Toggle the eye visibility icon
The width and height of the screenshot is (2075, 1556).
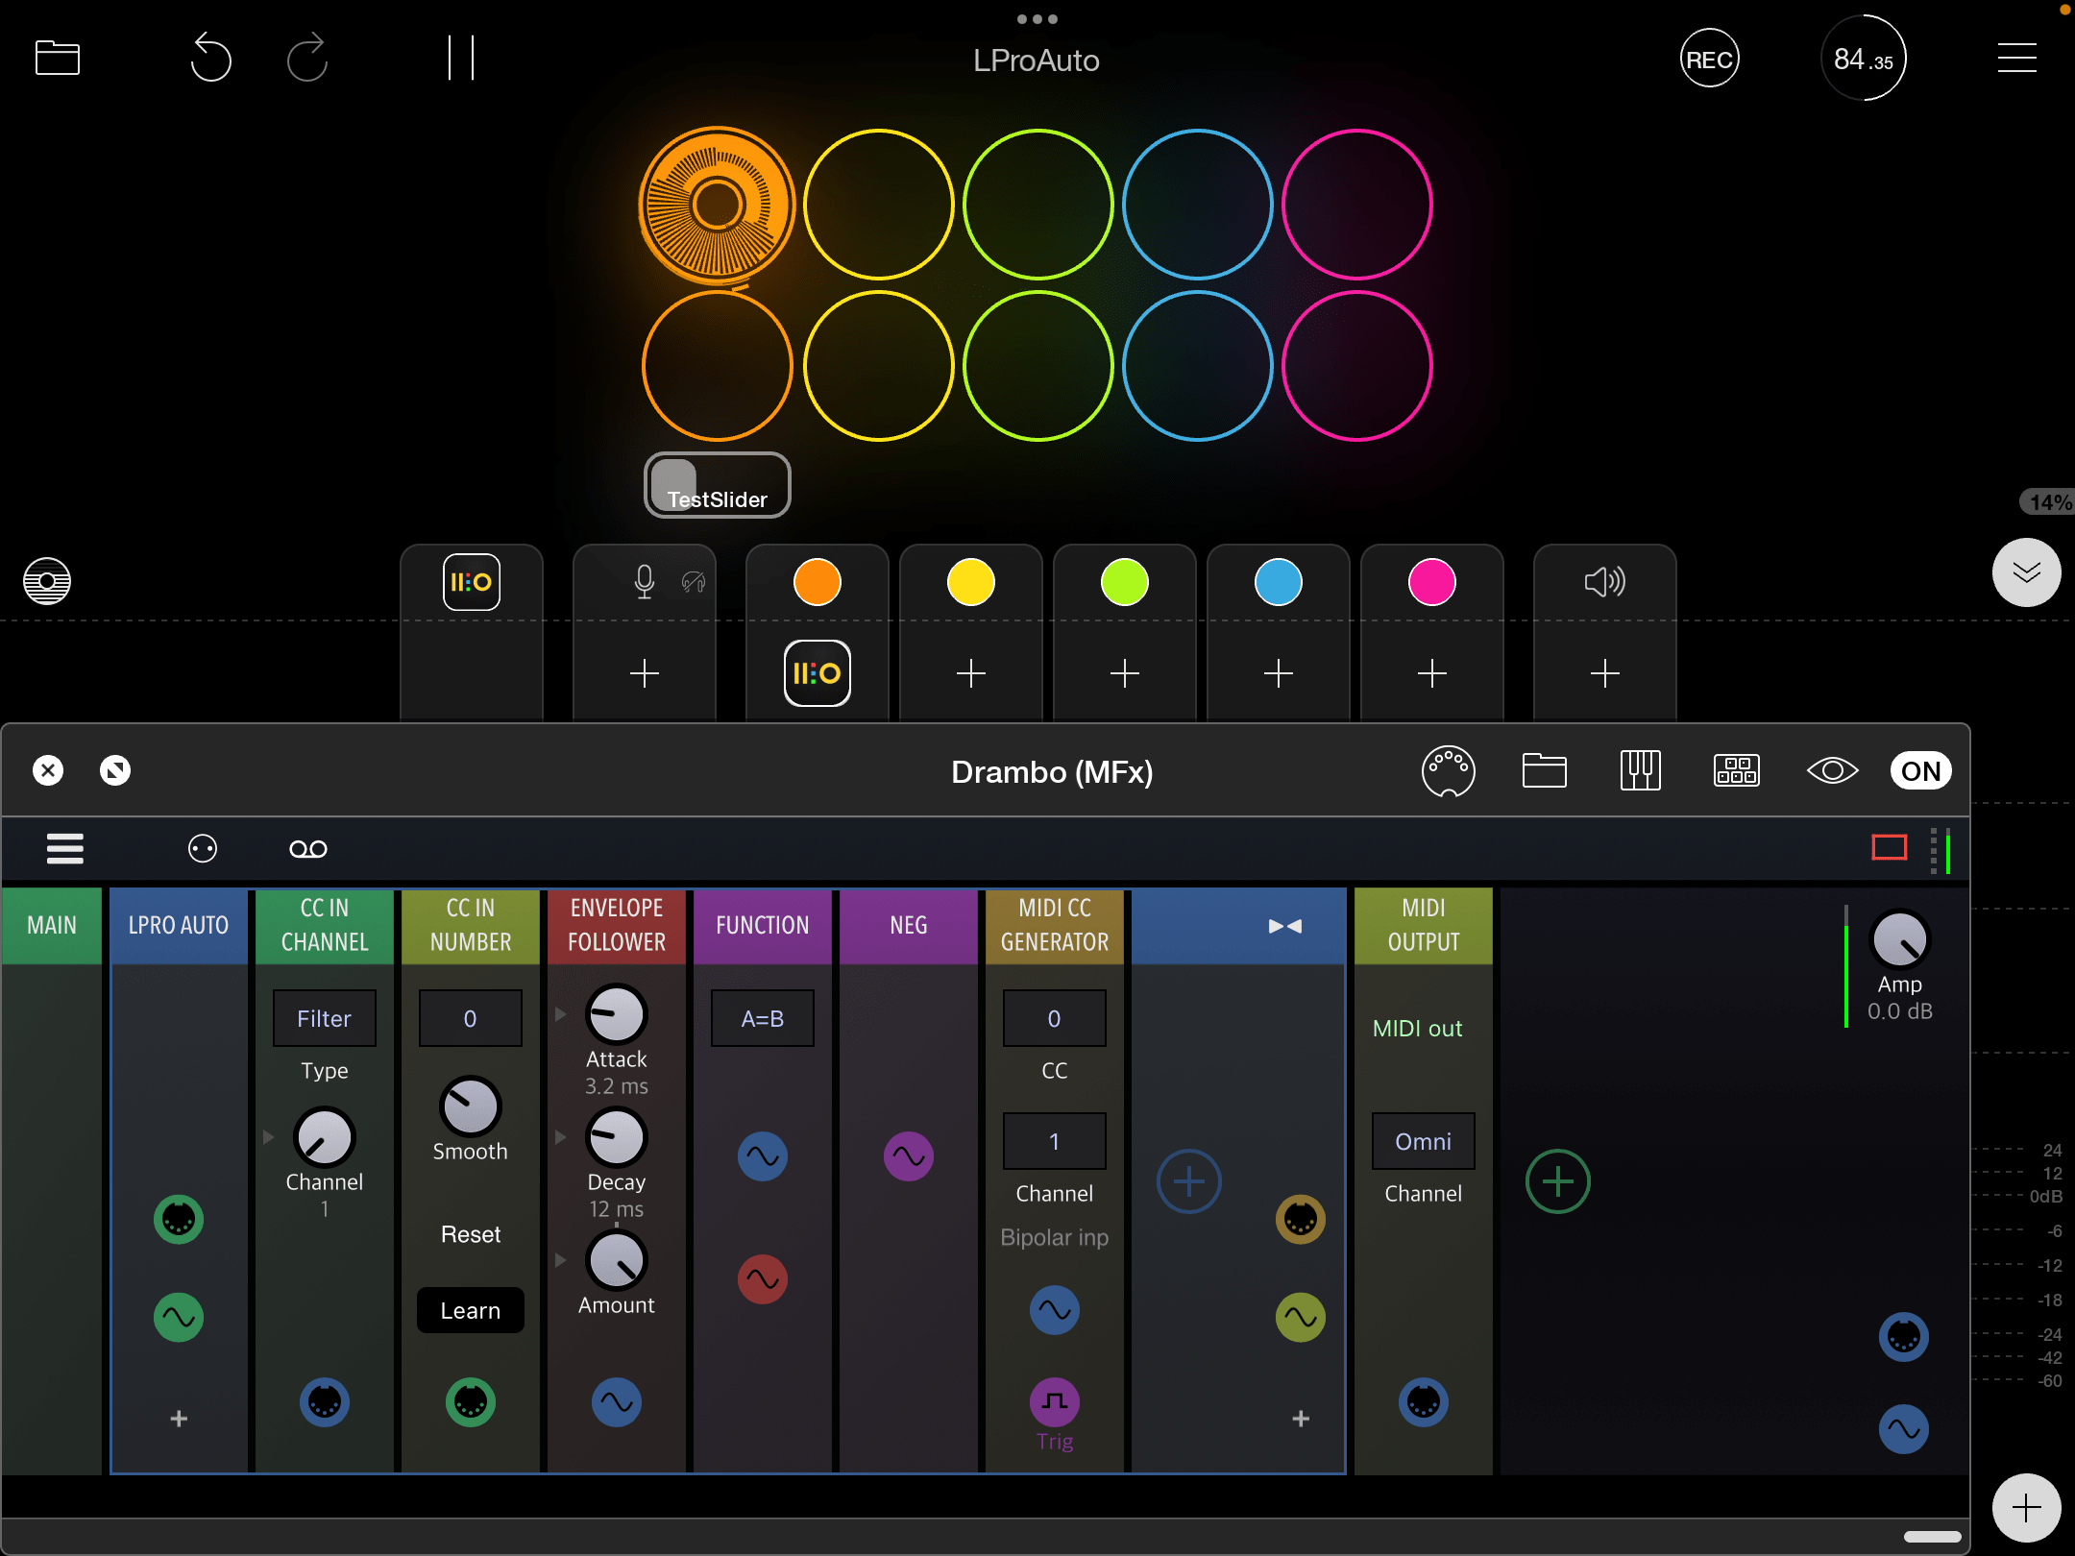[x=1832, y=771]
